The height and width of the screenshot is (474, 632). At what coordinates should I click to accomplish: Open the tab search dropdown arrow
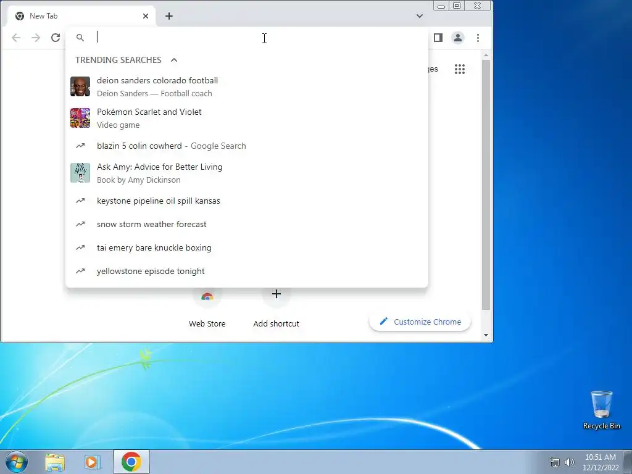[420, 16]
